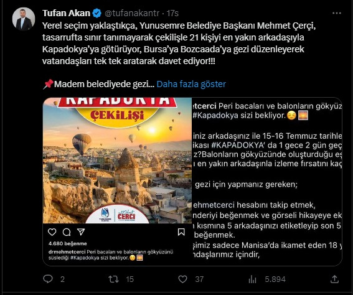Open the tweet's three-dot more options menu

click(337, 13)
